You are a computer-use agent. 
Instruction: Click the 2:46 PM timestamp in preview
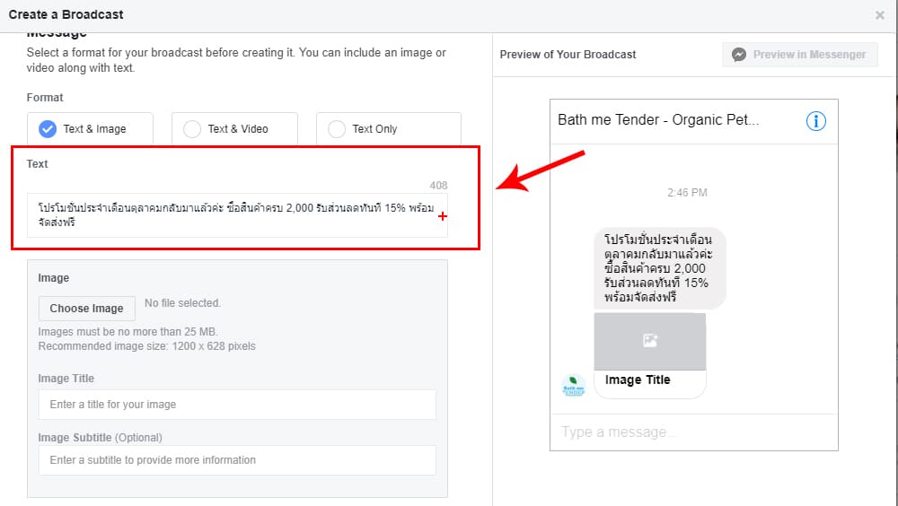687,193
